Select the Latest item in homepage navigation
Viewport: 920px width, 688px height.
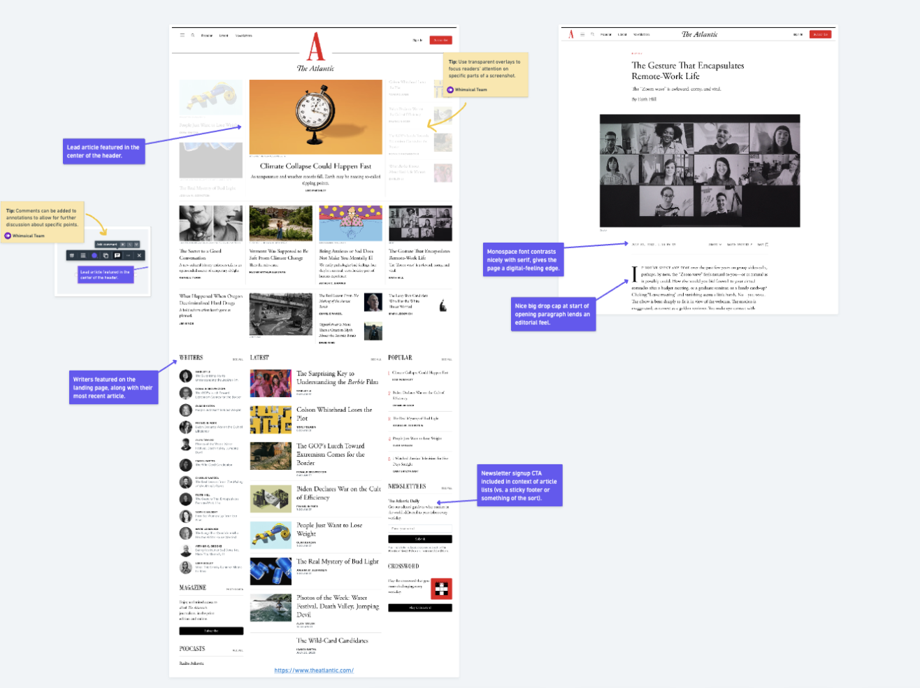click(224, 36)
